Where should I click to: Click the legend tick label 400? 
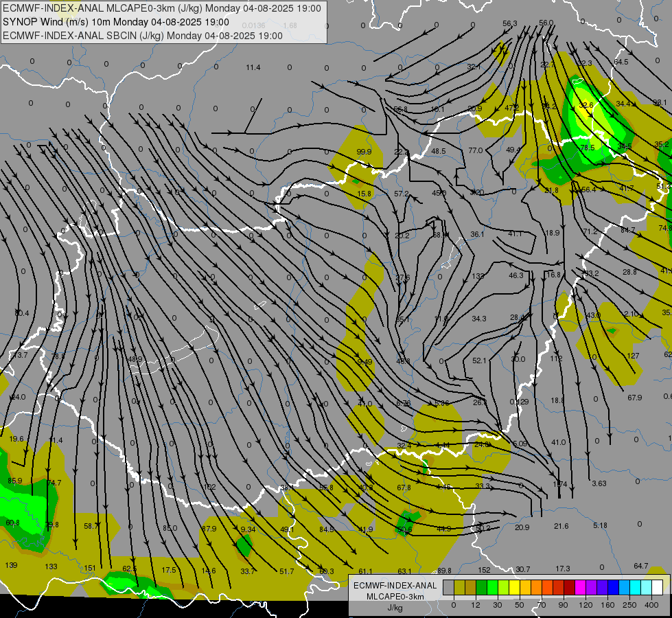point(651,605)
